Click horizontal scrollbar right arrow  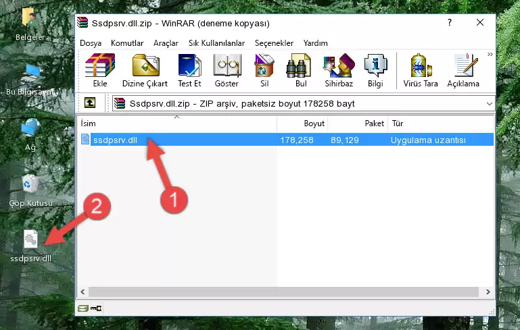488,292
